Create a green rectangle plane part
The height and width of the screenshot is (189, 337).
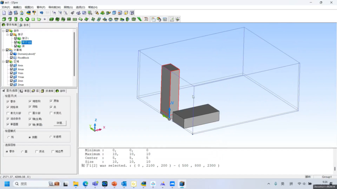tap(33, 19)
